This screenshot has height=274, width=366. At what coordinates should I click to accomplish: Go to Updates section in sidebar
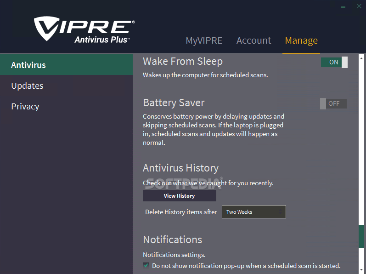(x=66, y=86)
